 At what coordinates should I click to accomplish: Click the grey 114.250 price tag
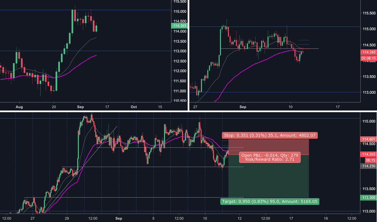click(369, 166)
